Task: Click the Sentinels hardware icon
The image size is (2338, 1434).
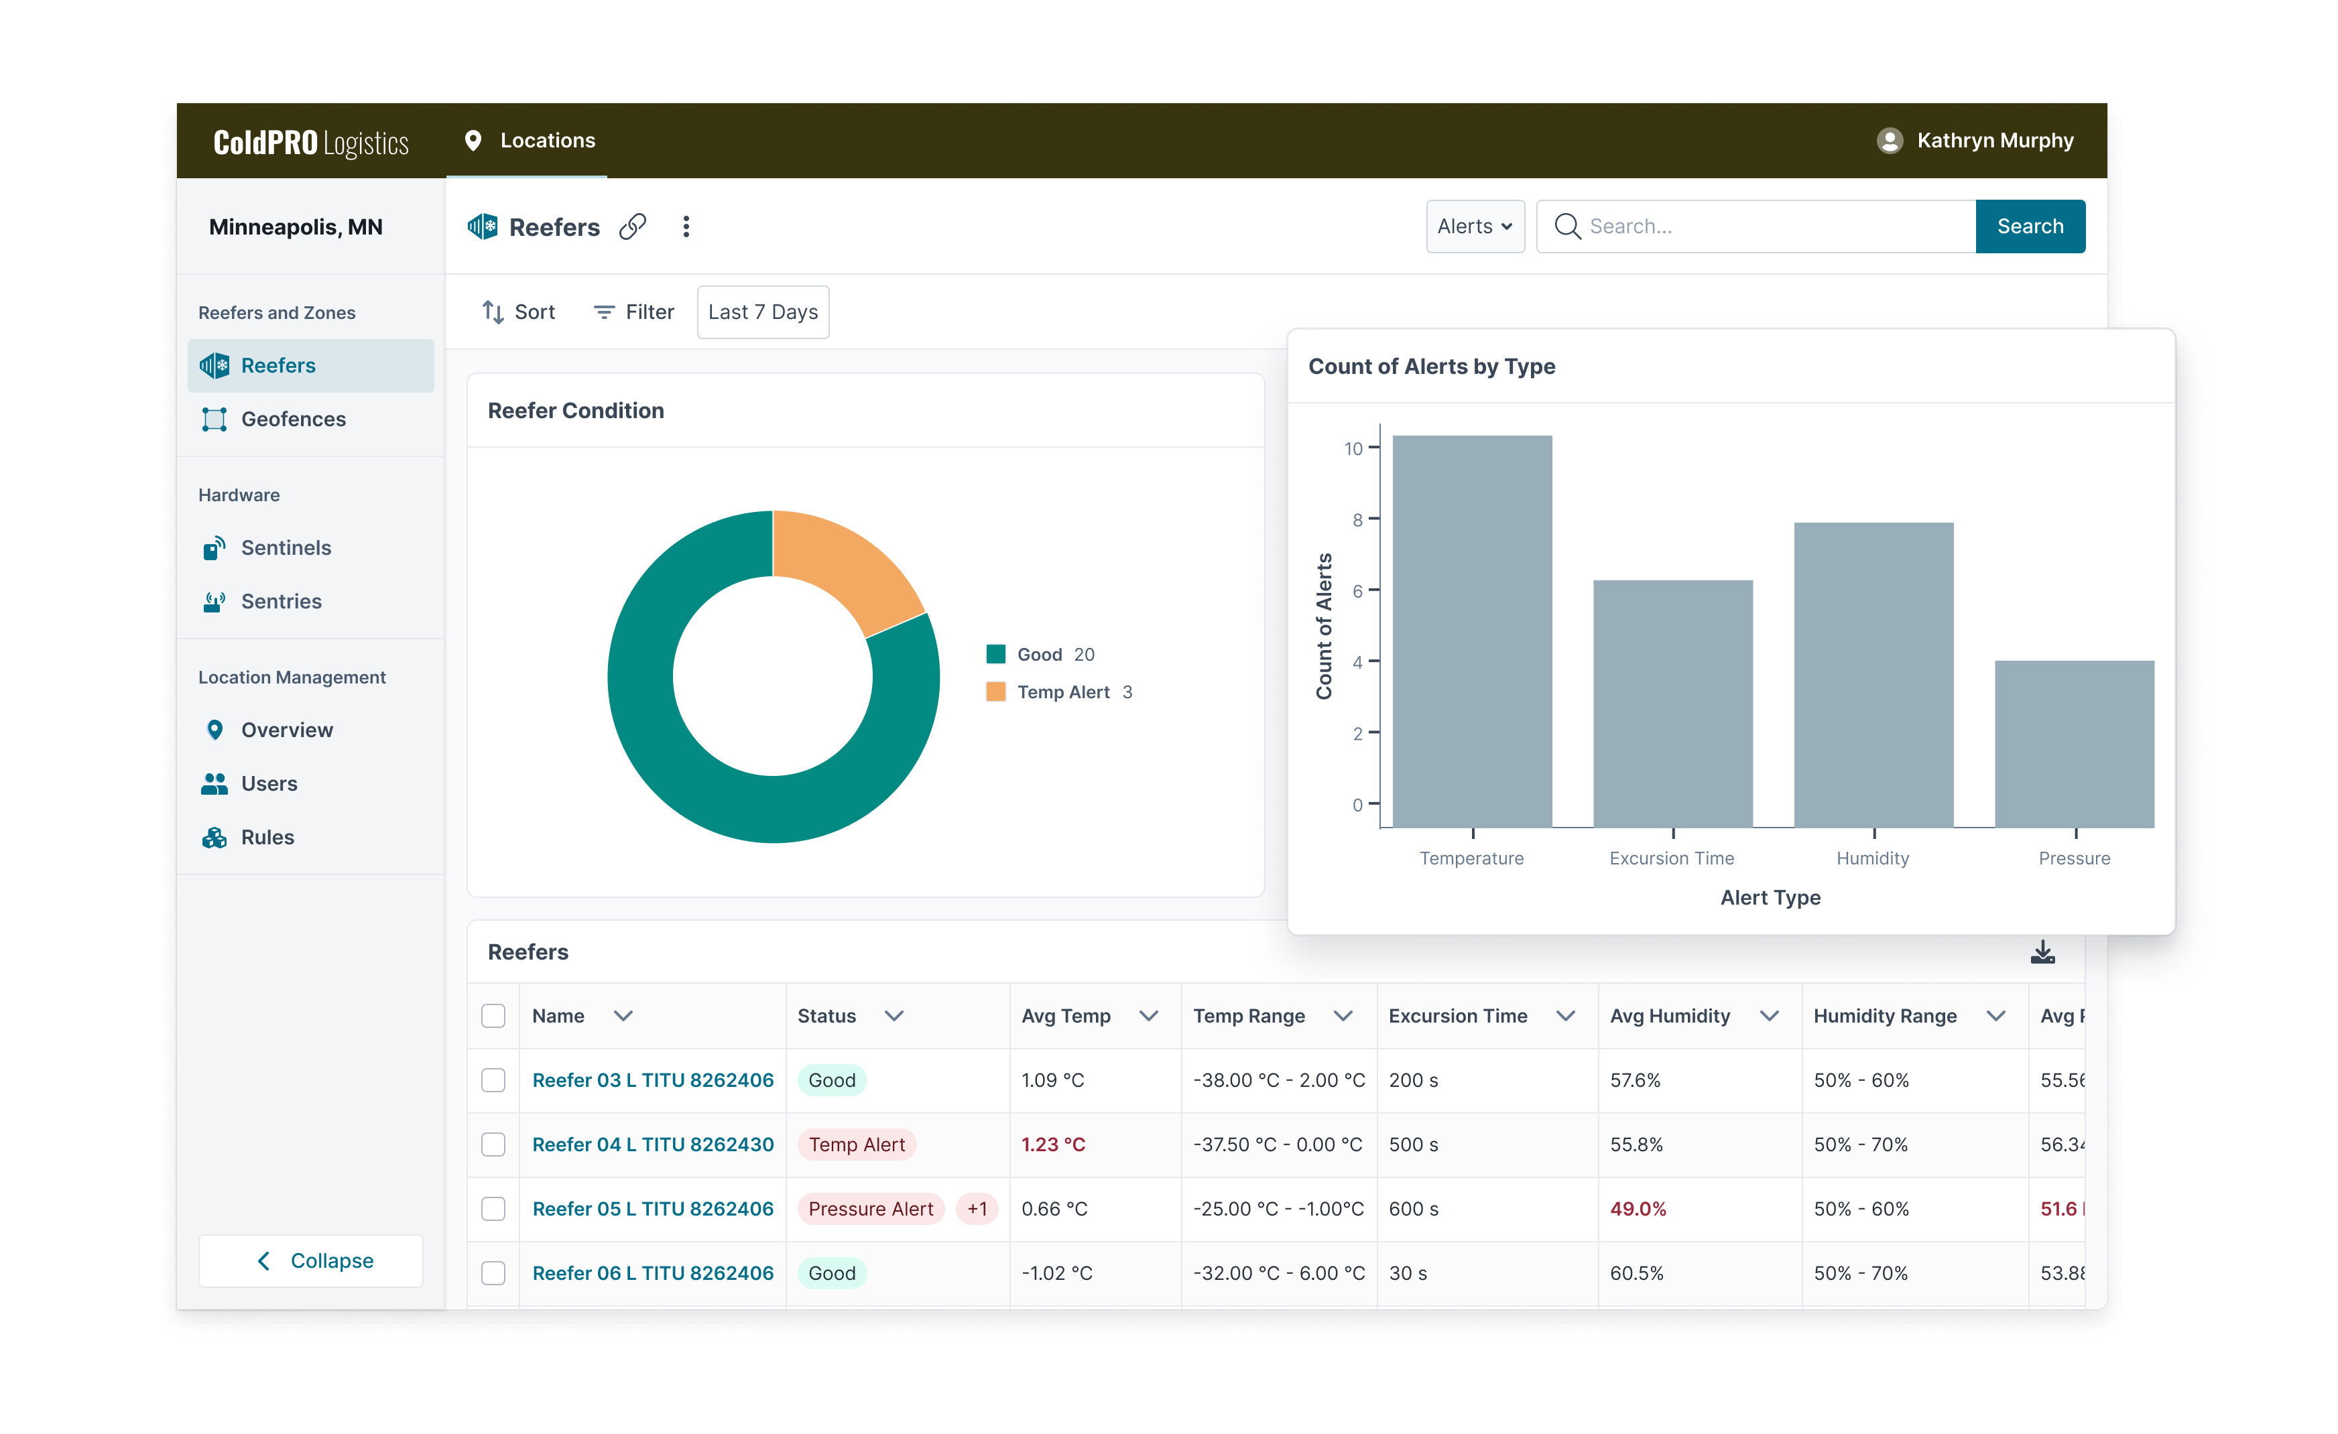Action: [214, 547]
